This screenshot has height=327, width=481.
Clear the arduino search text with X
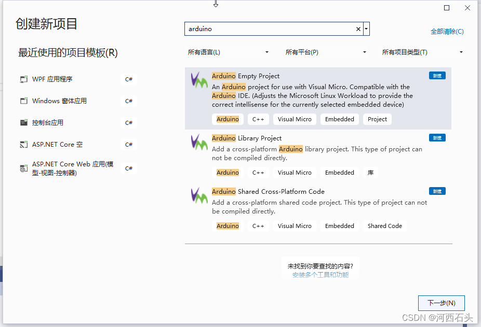pyautogui.click(x=358, y=29)
